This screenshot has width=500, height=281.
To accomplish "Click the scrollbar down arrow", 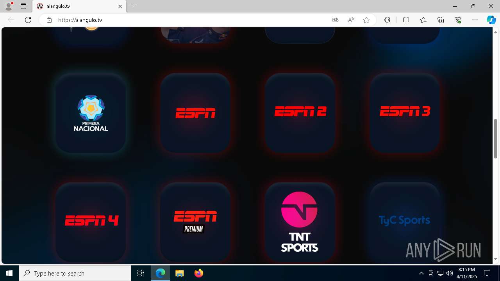I will click(496, 259).
